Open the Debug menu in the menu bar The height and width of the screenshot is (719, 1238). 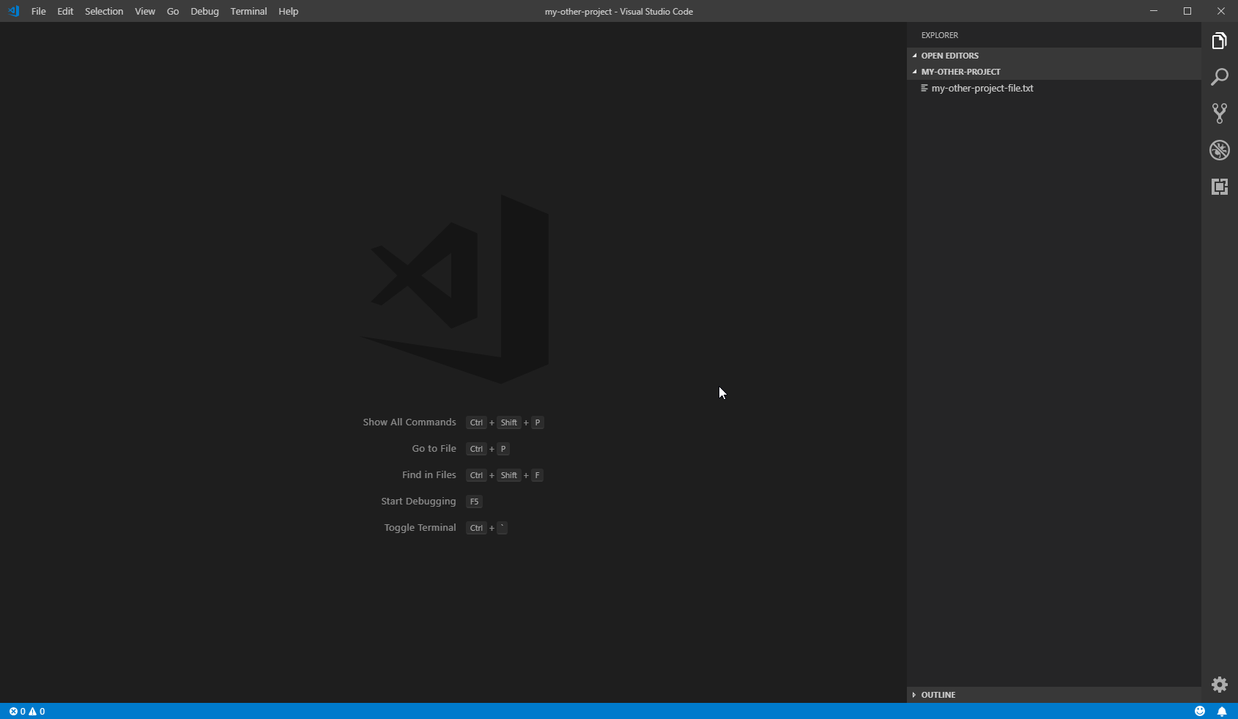tap(204, 11)
